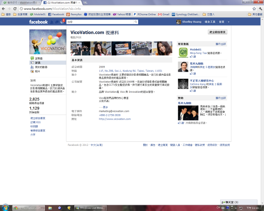Open Windows Live Messenger taskbar item
This screenshot has width=264, height=211.
pyautogui.click(x=90, y=208)
